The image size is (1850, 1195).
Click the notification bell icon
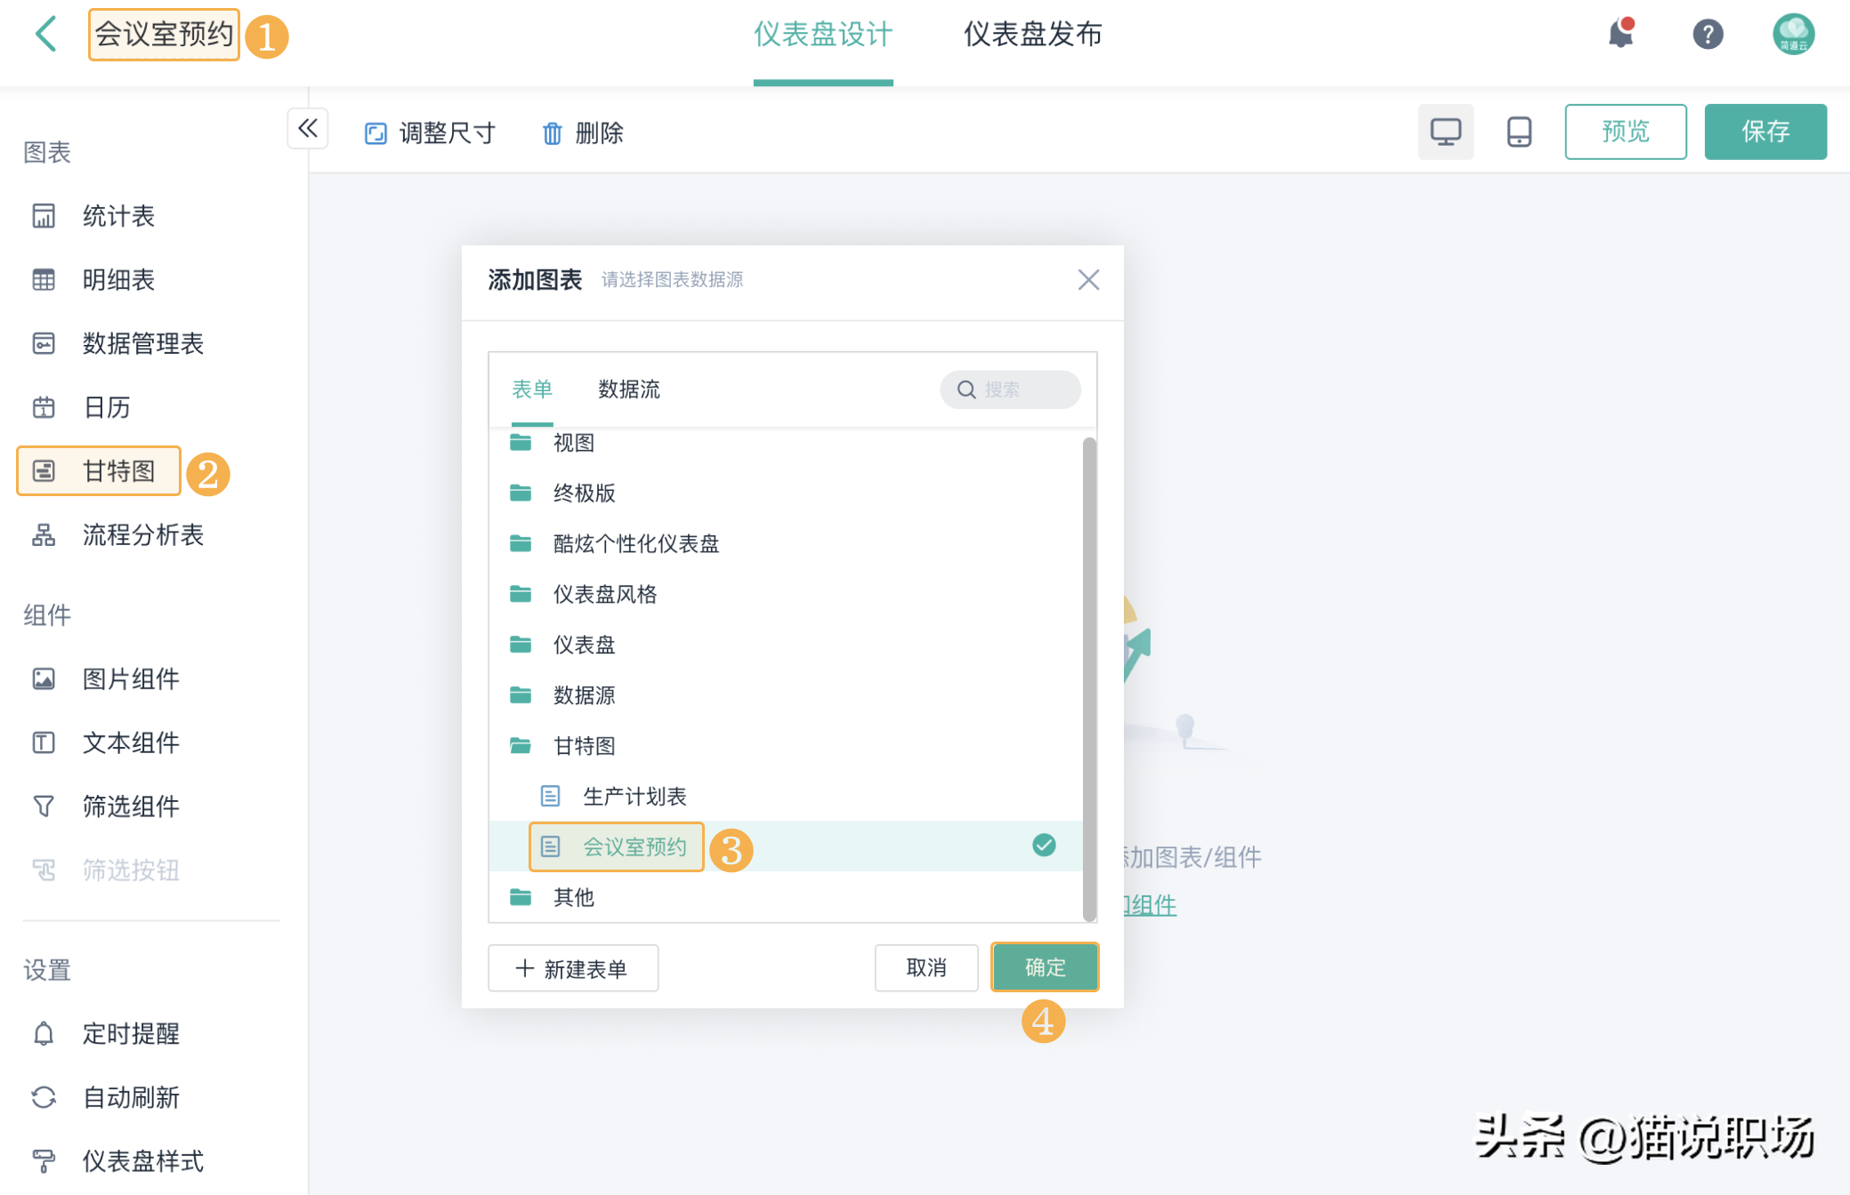1620,34
